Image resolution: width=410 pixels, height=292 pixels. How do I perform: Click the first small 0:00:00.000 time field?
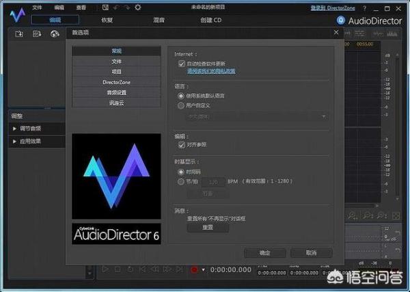272,273
